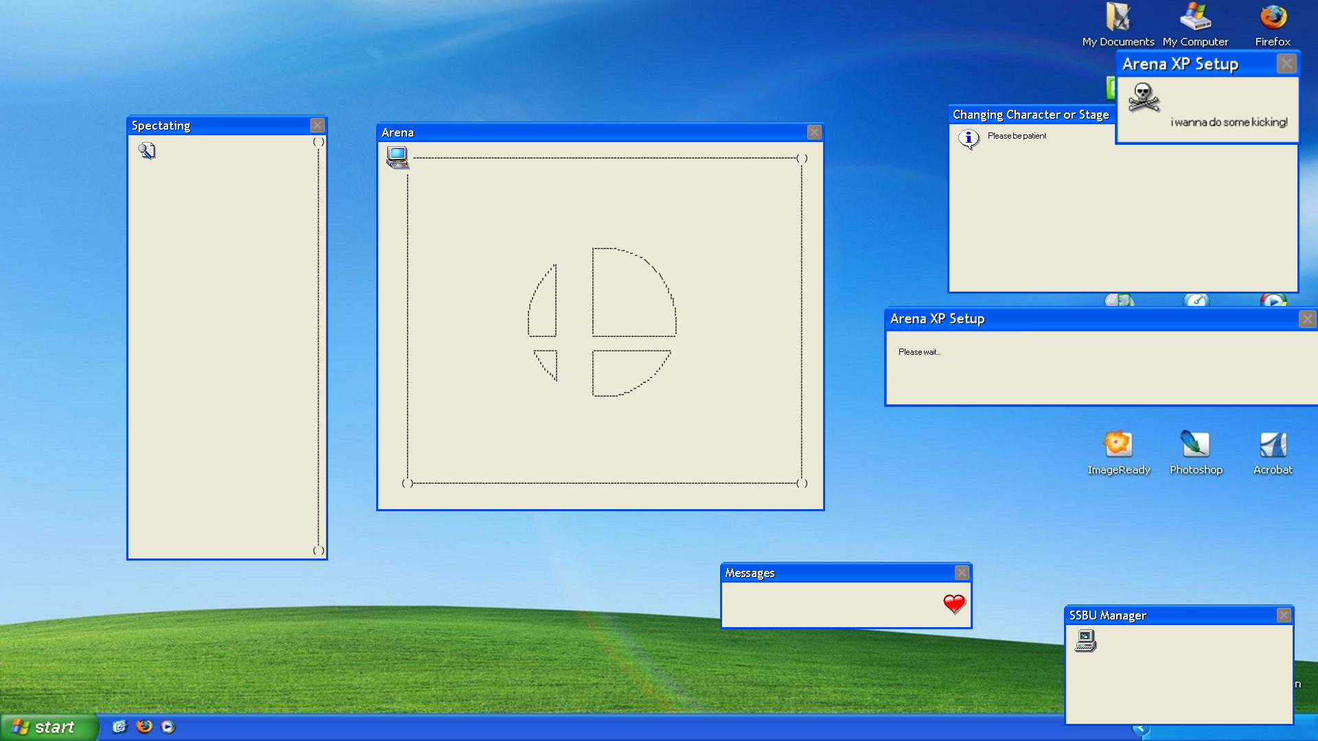This screenshot has height=741, width=1318.
Task: Click the heart icon in the Messages window
Action: [953, 604]
